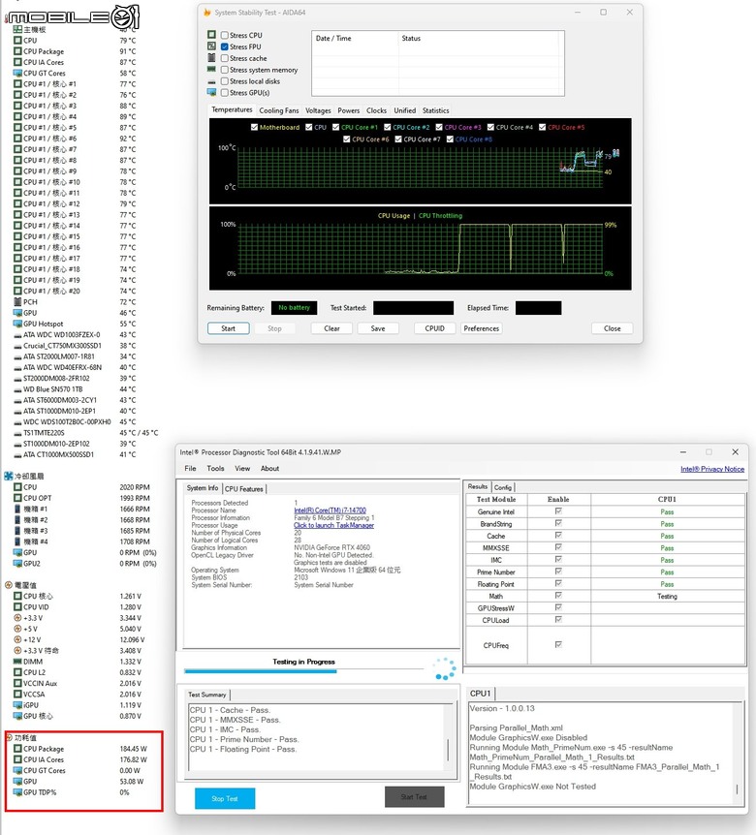Click the Start button in AIDA64
The image size is (756, 835).
(x=228, y=328)
